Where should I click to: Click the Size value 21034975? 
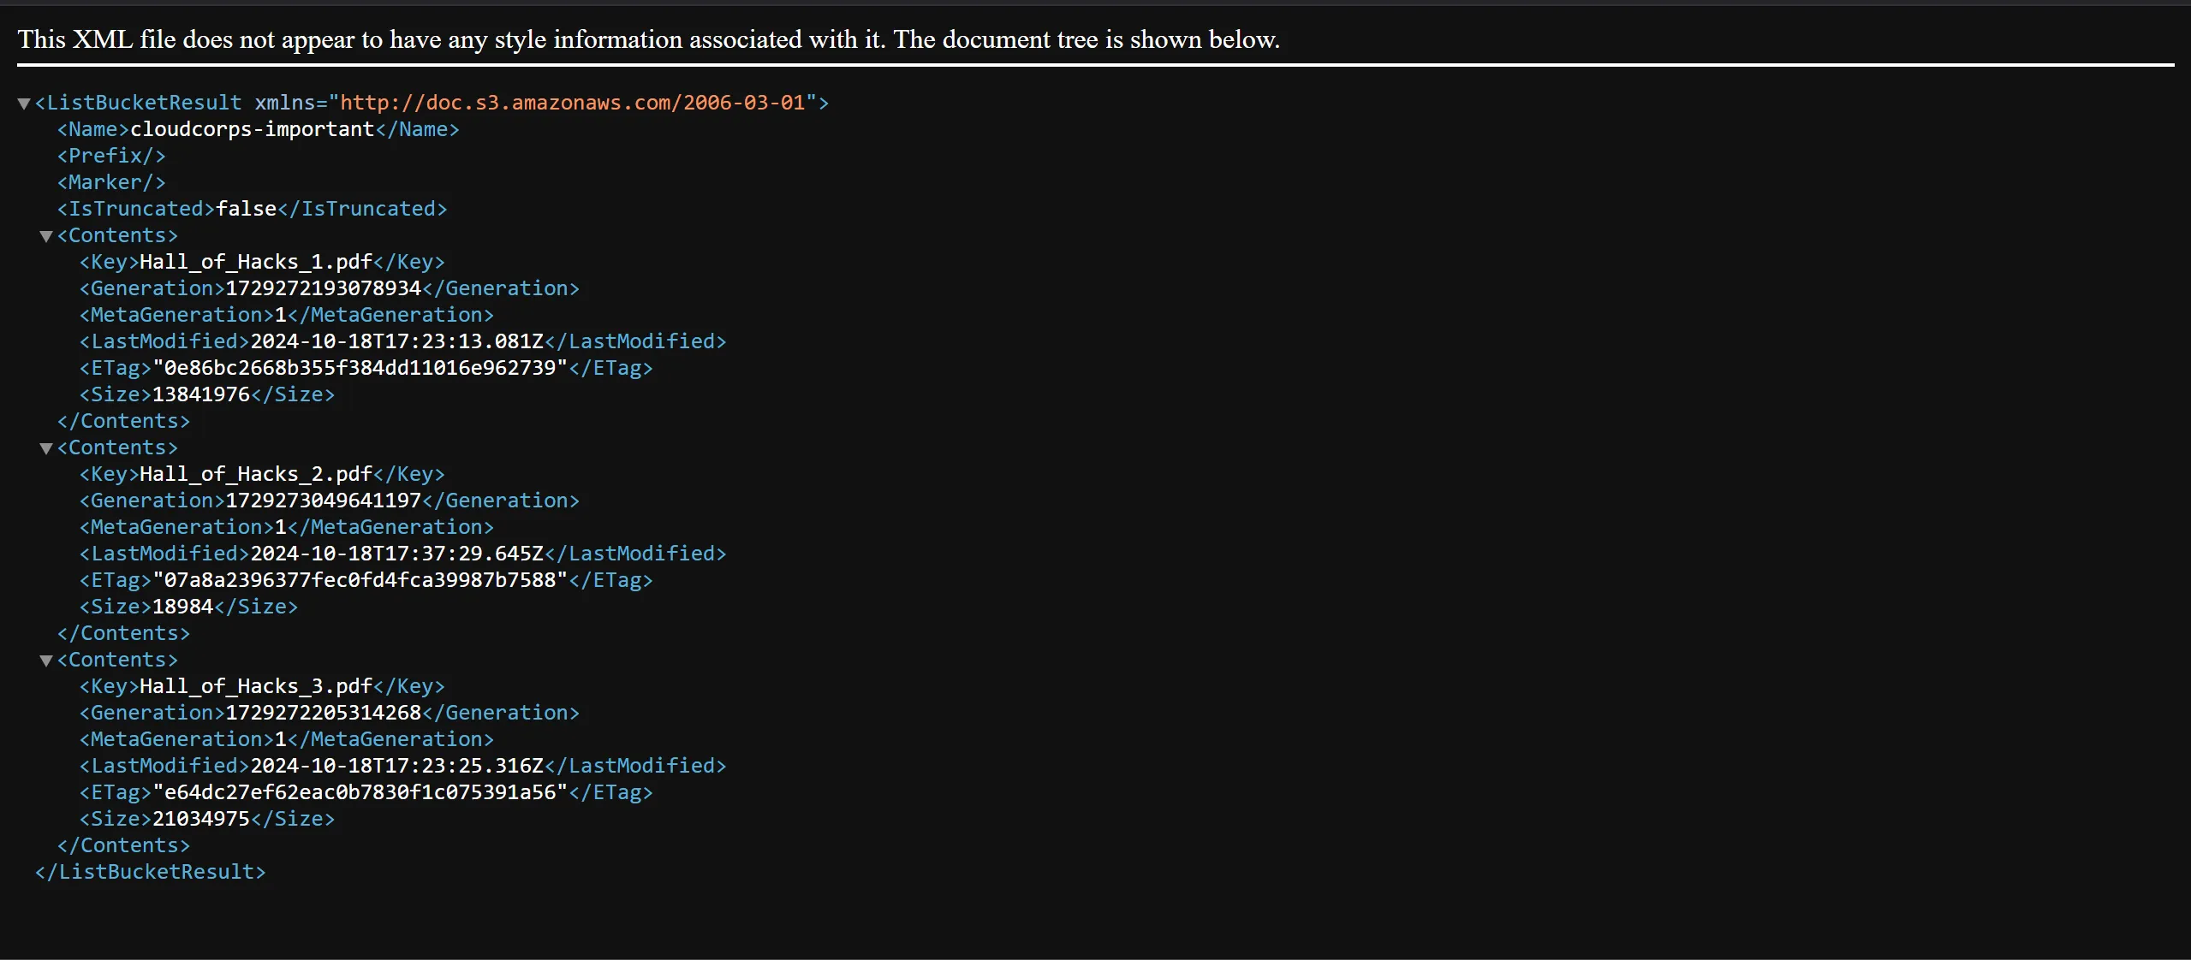point(200,819)
